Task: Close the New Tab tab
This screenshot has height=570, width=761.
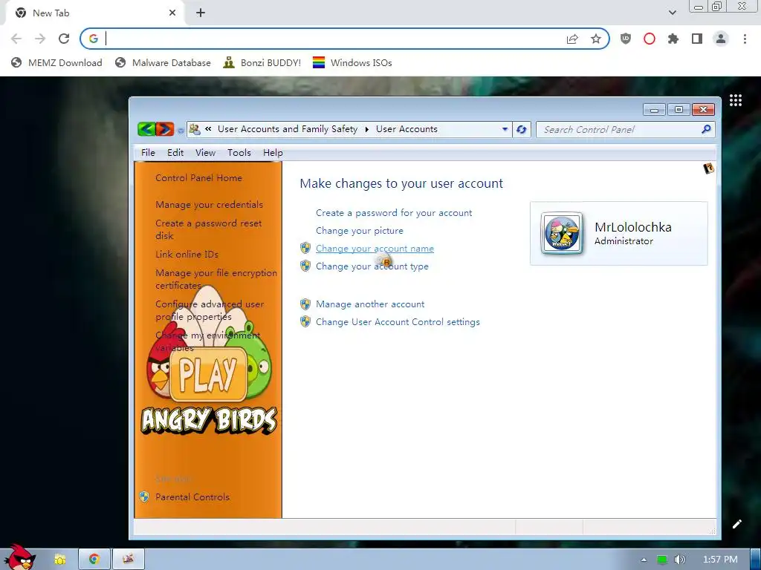Action: click(172, 13)
